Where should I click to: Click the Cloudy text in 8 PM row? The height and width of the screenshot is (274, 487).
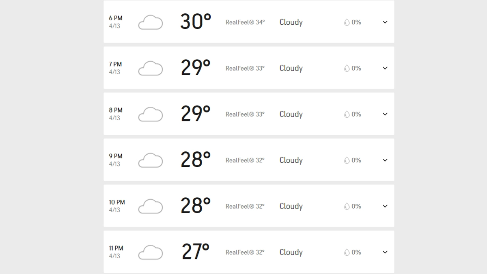tap(291, 114)
